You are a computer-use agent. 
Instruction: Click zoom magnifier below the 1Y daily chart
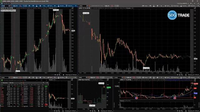(x=182, y=111)
